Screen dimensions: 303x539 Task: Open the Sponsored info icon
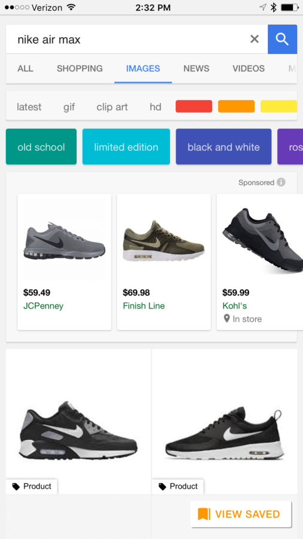point(281,182)
